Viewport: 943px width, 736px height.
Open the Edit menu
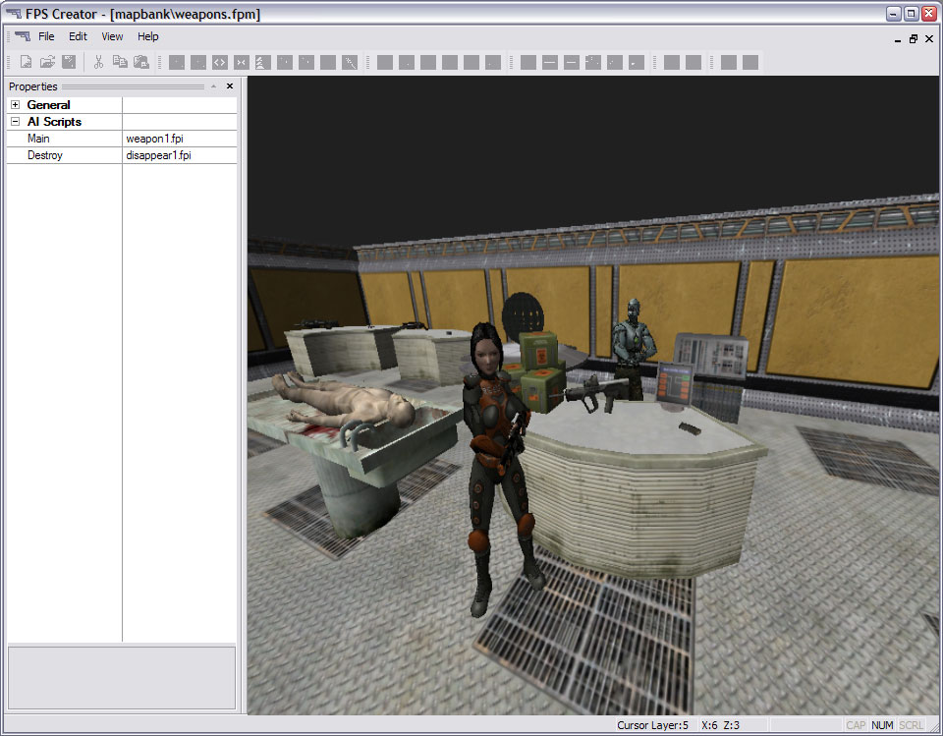point(78,36)
